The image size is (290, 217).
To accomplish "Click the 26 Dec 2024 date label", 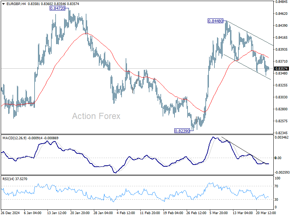I will tap(10, 213).
